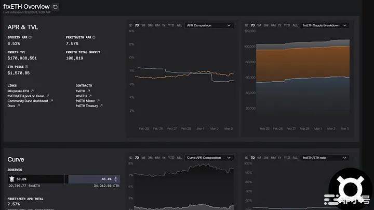Viewport: 374px width, 210px height.
Task: Open the frxETH Minter contract link
Action: pyautogui.click(x=87, y=101)
